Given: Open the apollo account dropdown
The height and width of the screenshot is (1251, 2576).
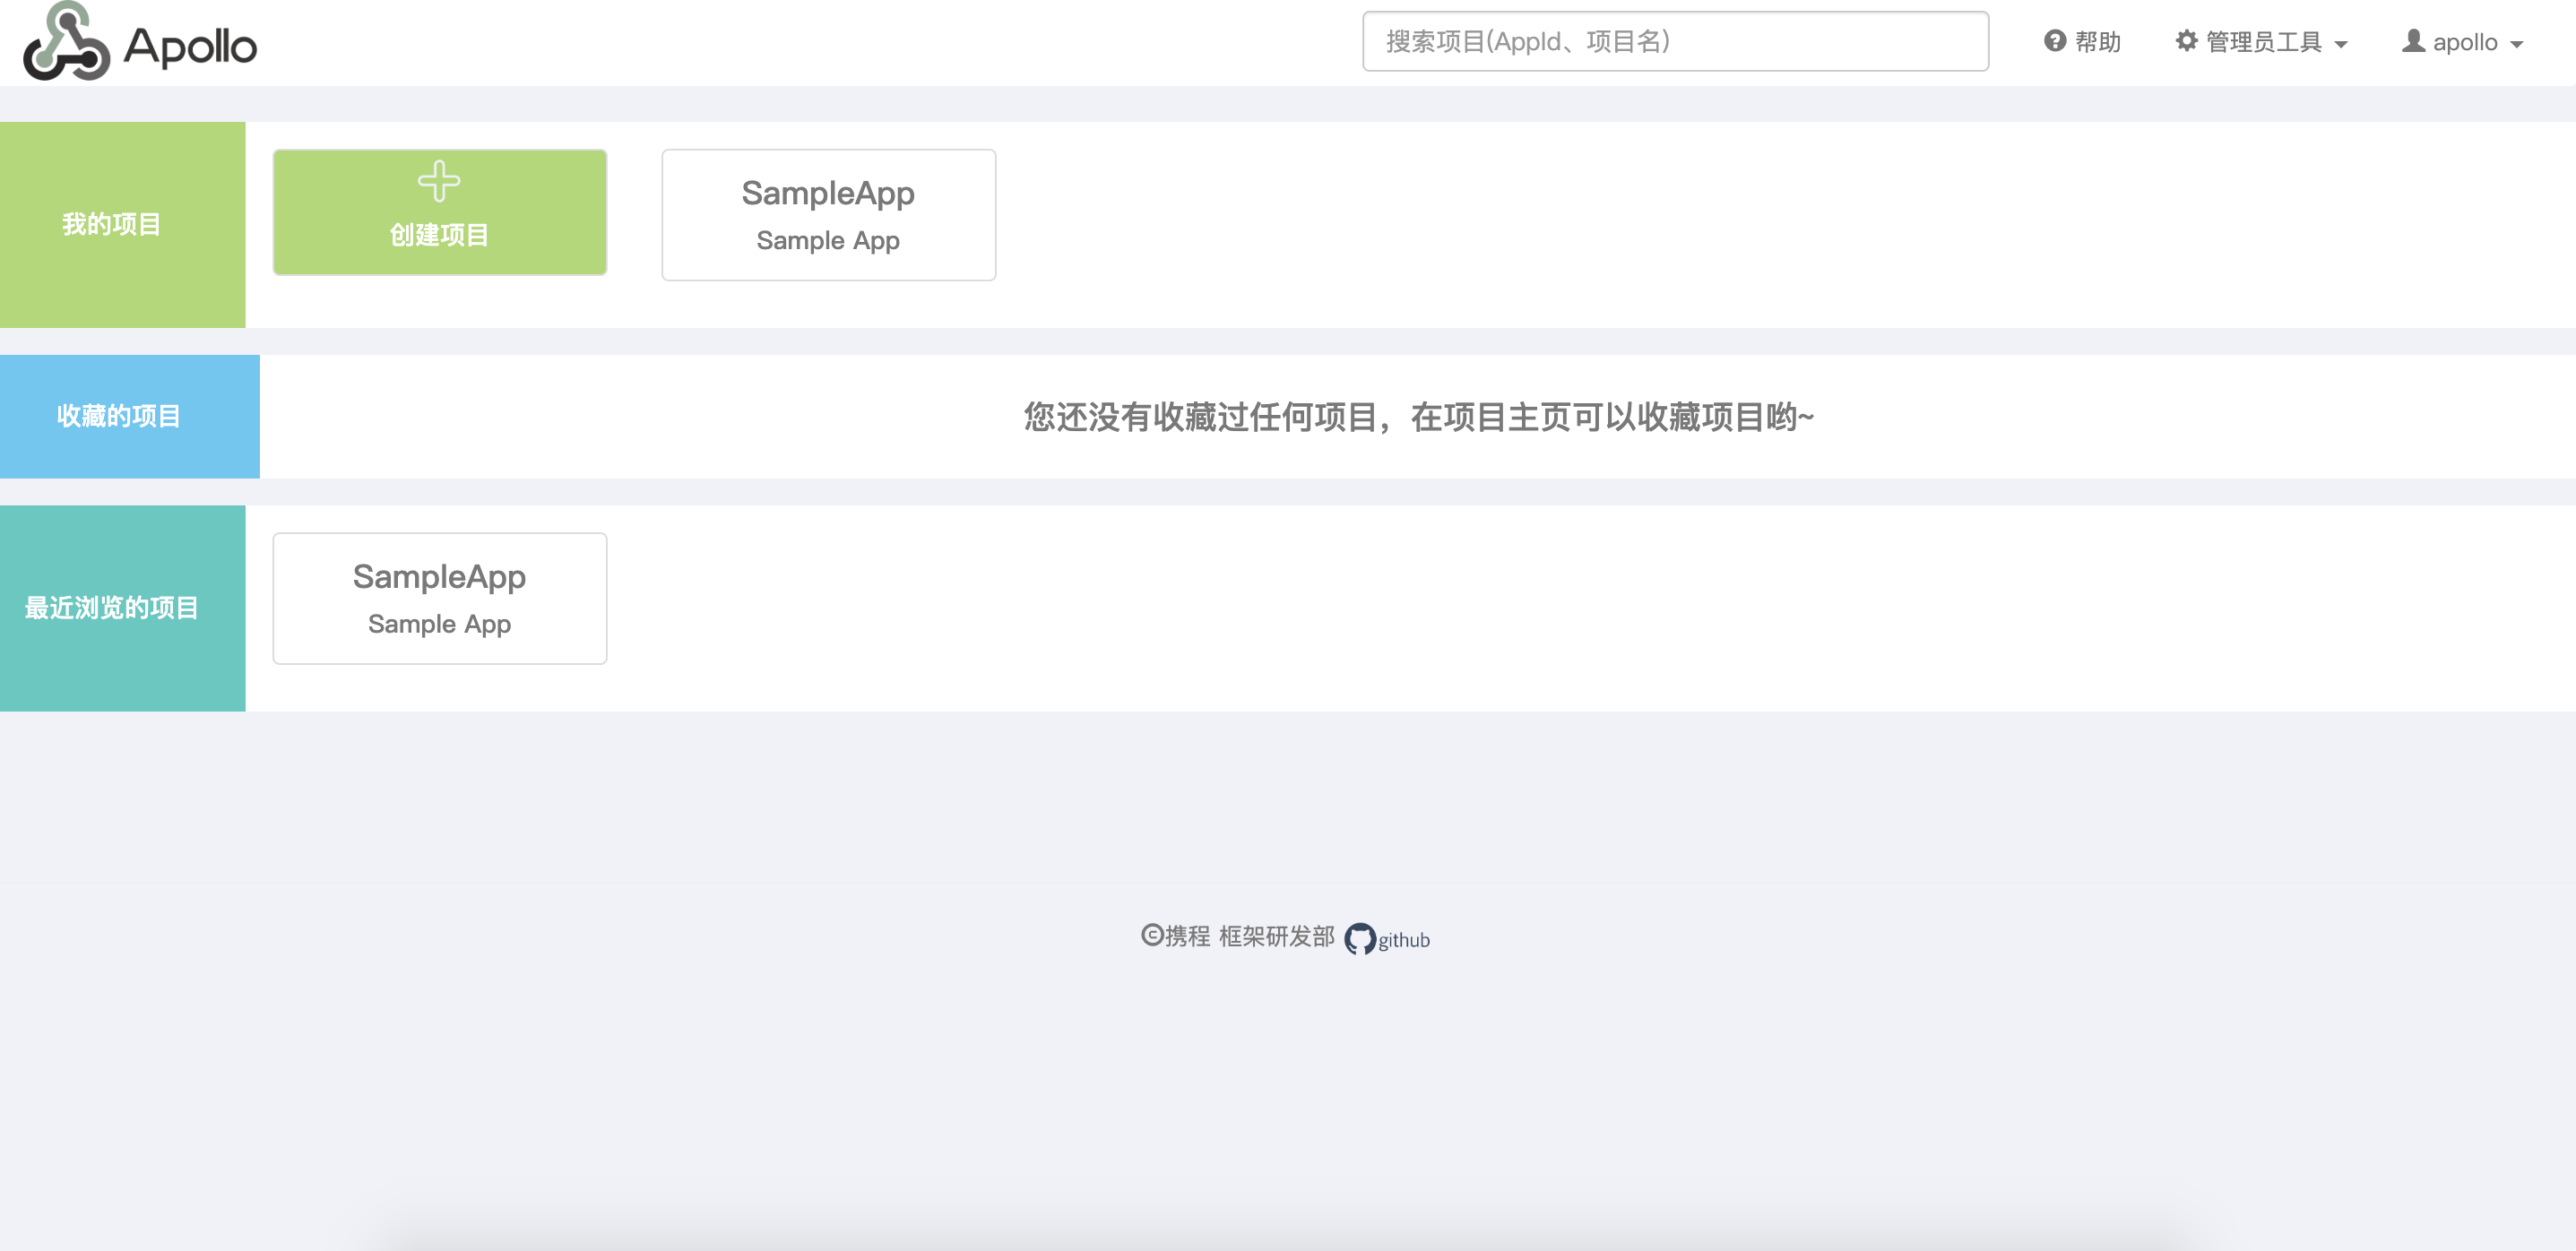Looking at the screenshot, I should pyautogui.click(x=2465, y=42).
